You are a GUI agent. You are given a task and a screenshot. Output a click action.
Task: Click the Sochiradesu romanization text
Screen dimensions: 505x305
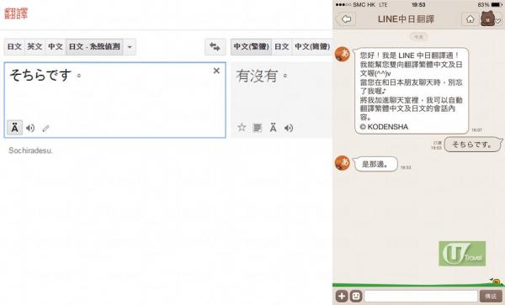click(x=30, y=150)
